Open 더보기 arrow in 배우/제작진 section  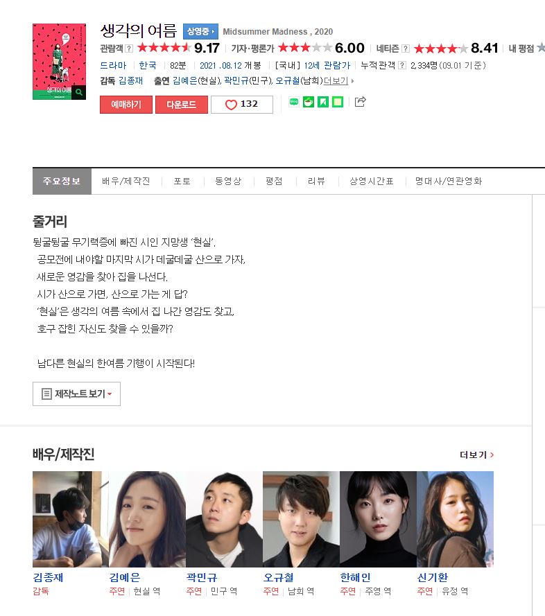[x=476, y=455]
